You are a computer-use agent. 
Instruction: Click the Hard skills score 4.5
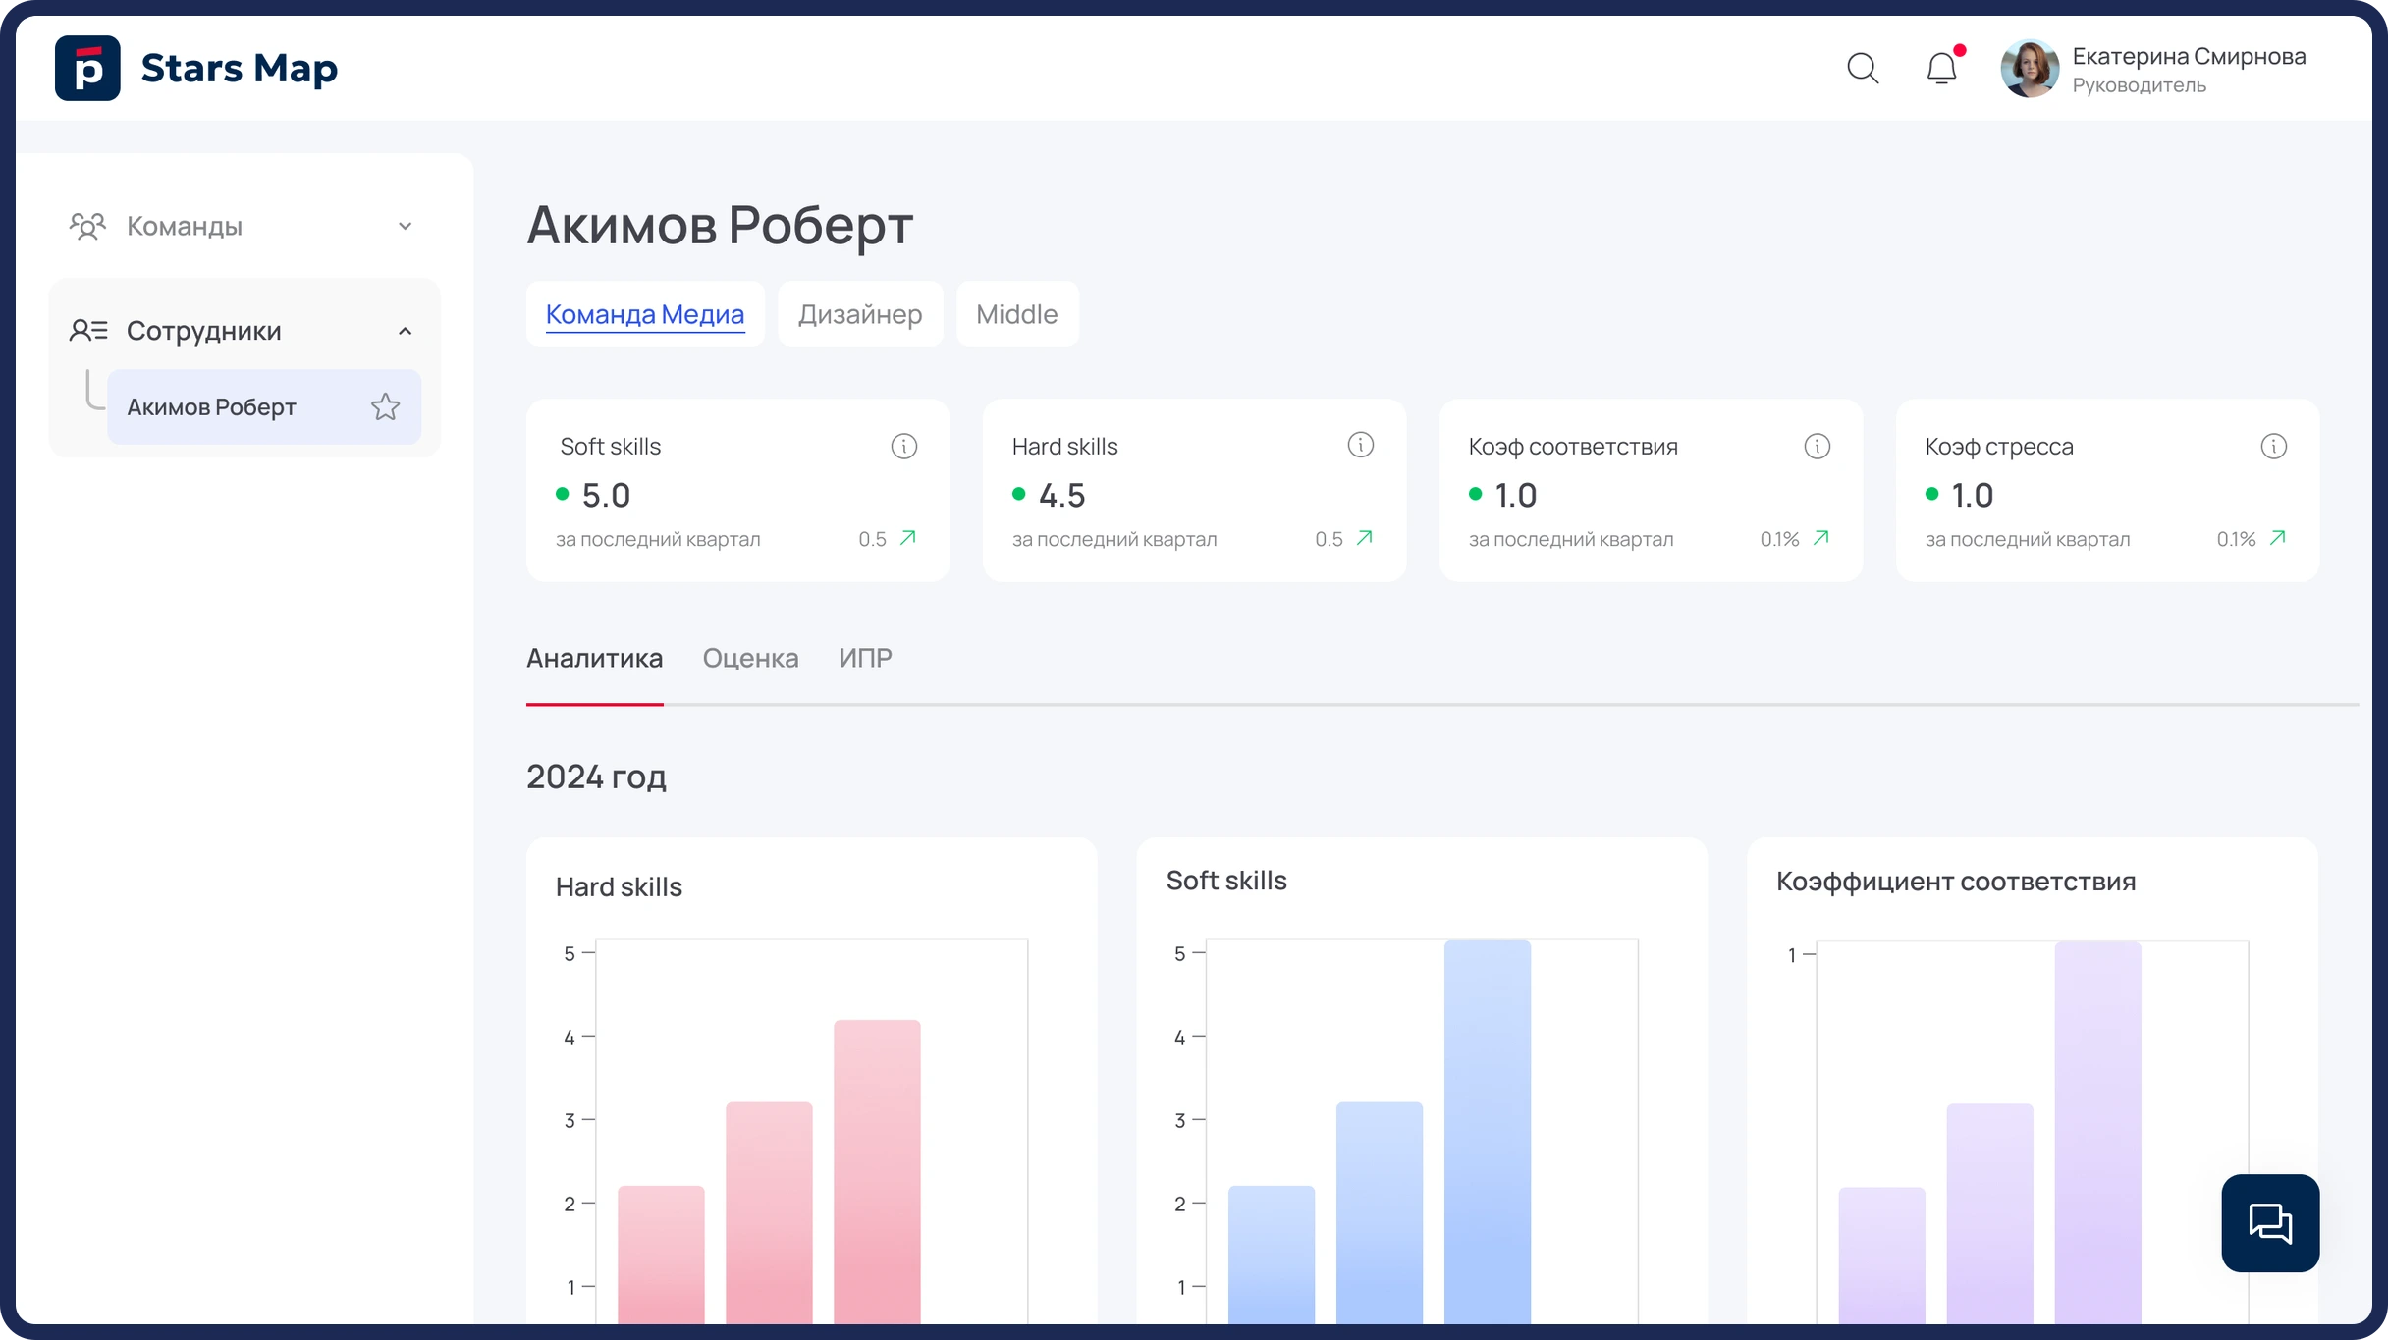click(1062, 495)
